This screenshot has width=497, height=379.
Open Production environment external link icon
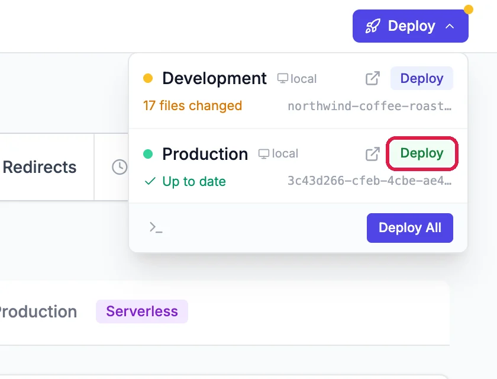(372, 154)
